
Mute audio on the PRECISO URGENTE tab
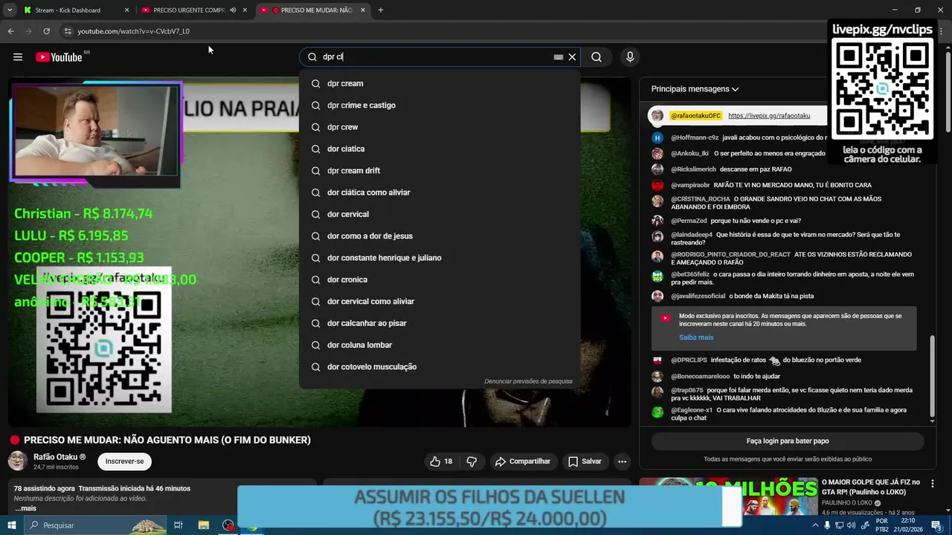click(x=233, y=10)
